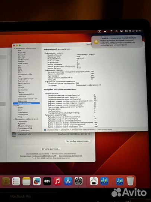
Task: Click Macintosh HD disk icon in About window
Action: pyautogui.click(x=14, y=135)
